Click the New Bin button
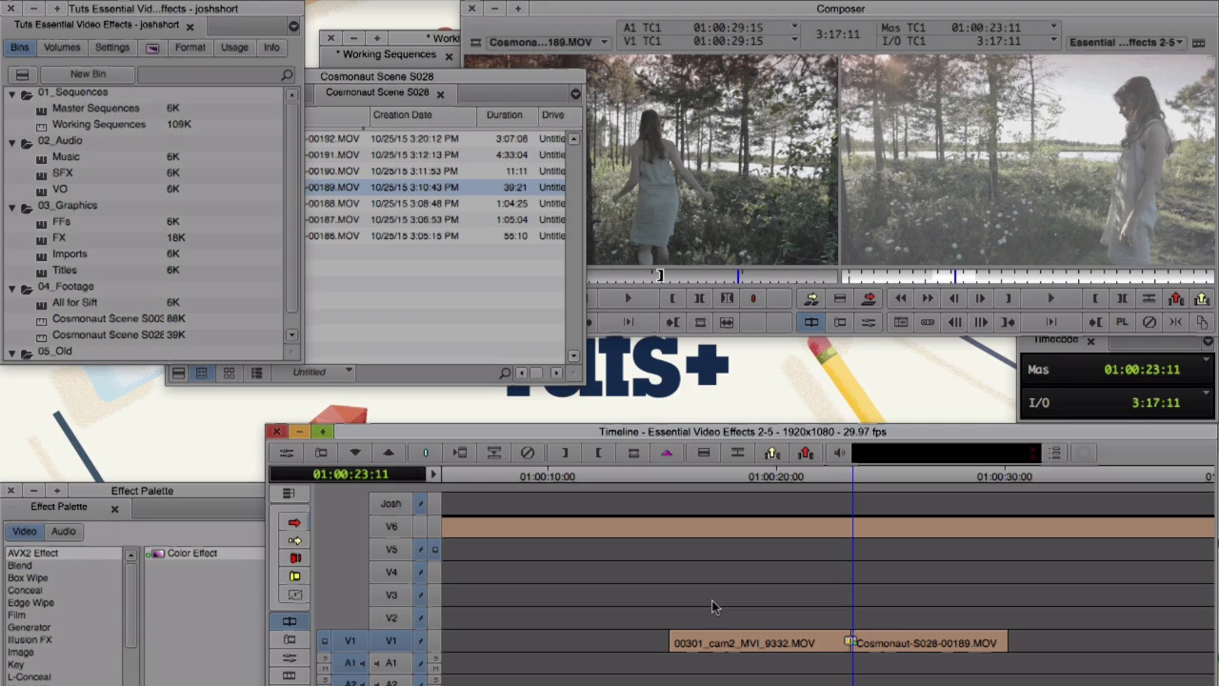 pyautogui.click(x=88, y=74)
